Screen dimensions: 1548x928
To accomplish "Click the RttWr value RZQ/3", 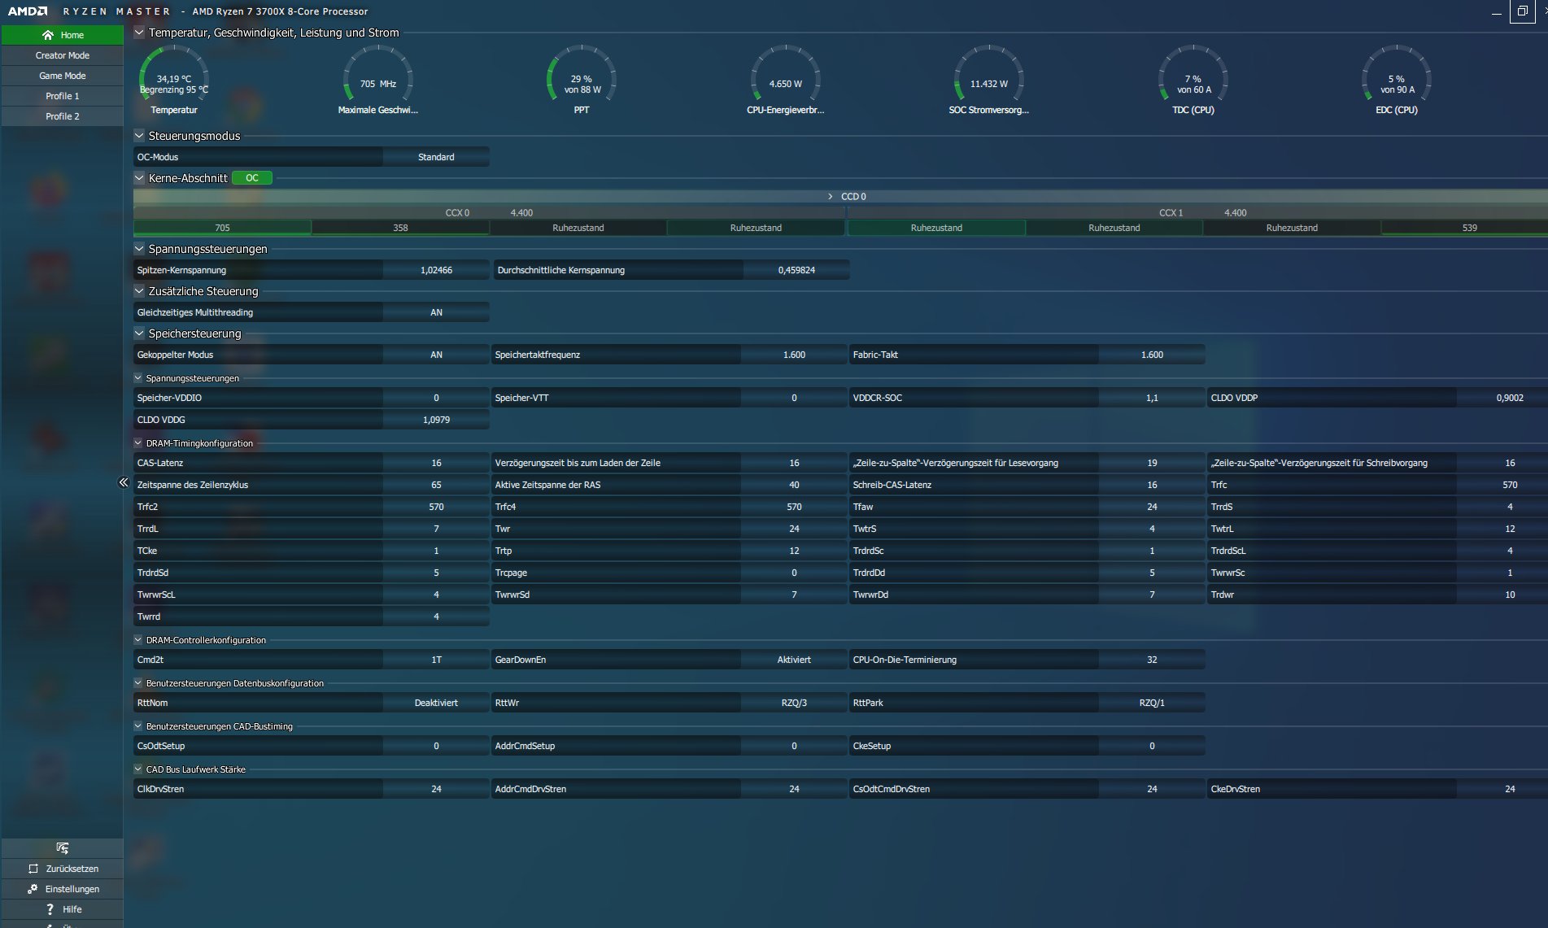I will coord(794,703).
